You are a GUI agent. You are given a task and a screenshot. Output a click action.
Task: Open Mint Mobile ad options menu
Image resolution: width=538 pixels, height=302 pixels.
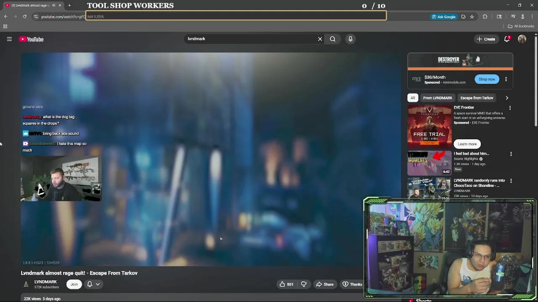click(x=506, y=79)
